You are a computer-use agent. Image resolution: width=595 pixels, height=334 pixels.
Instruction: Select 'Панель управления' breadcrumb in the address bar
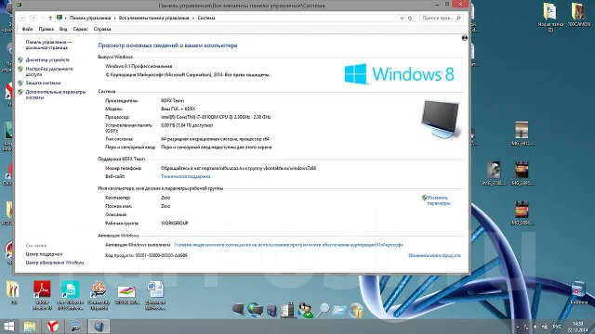pos(90,18)
